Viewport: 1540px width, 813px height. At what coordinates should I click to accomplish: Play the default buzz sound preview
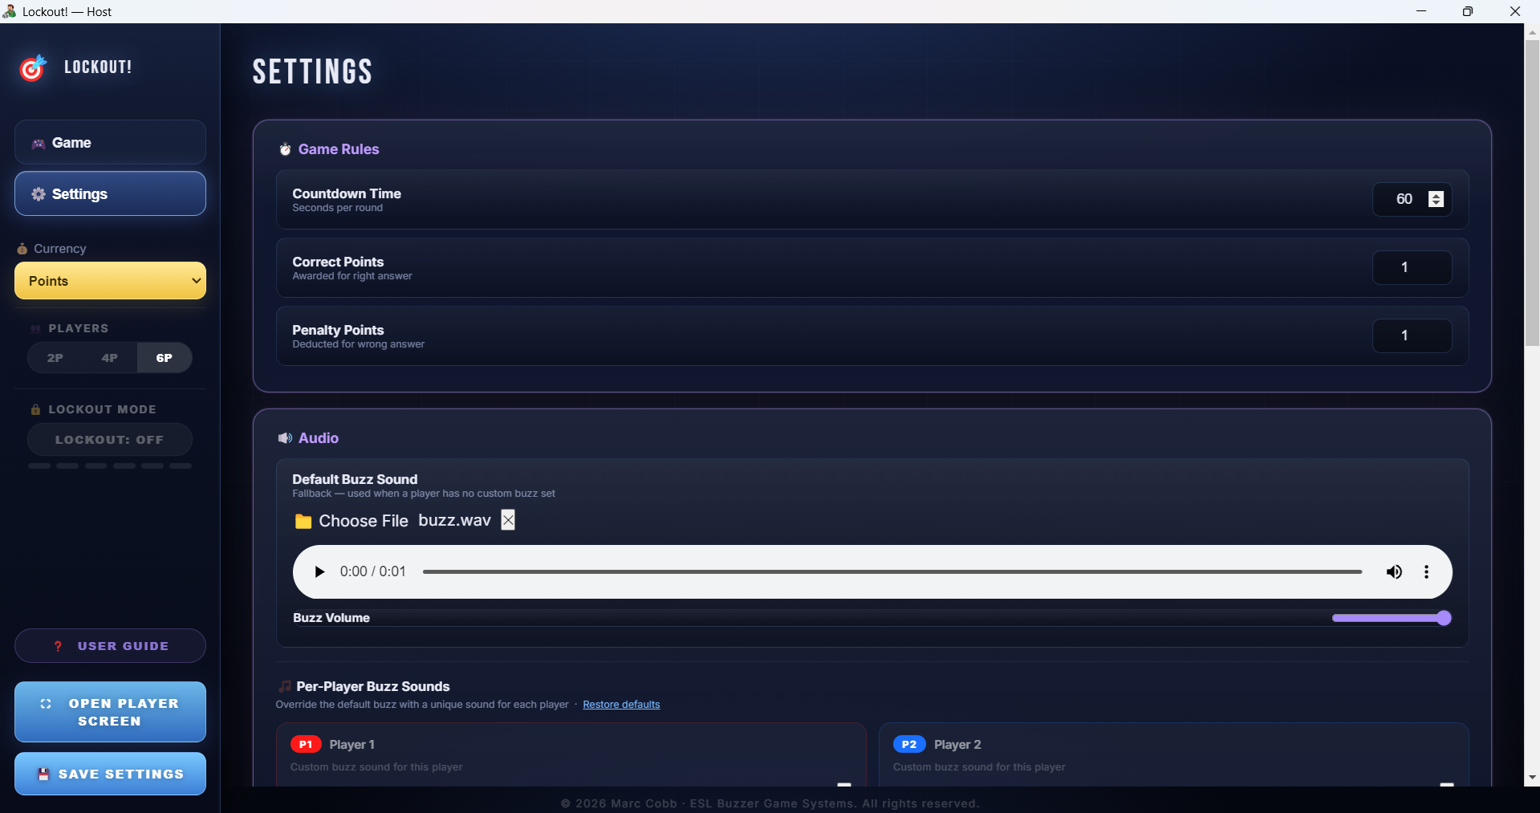pos(319,572)
